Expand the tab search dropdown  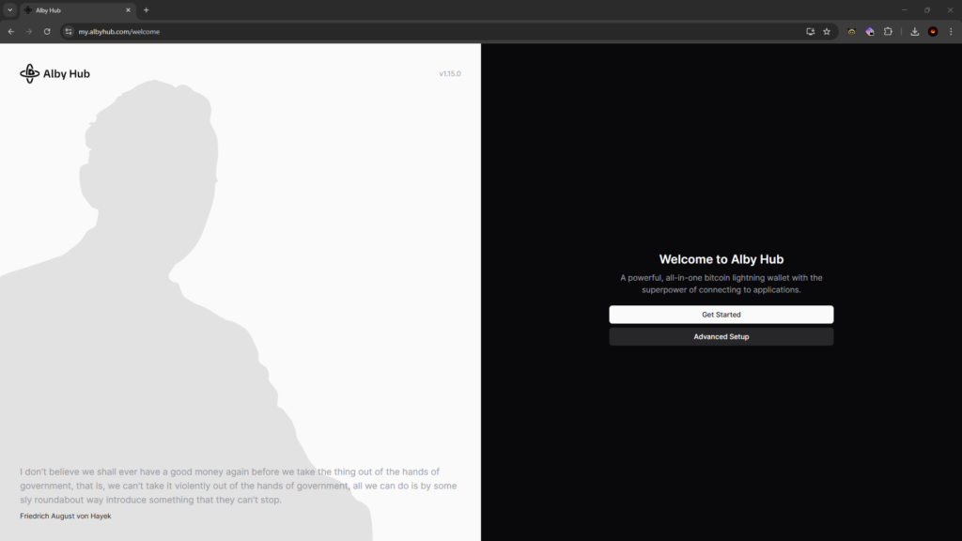(9, 9)
